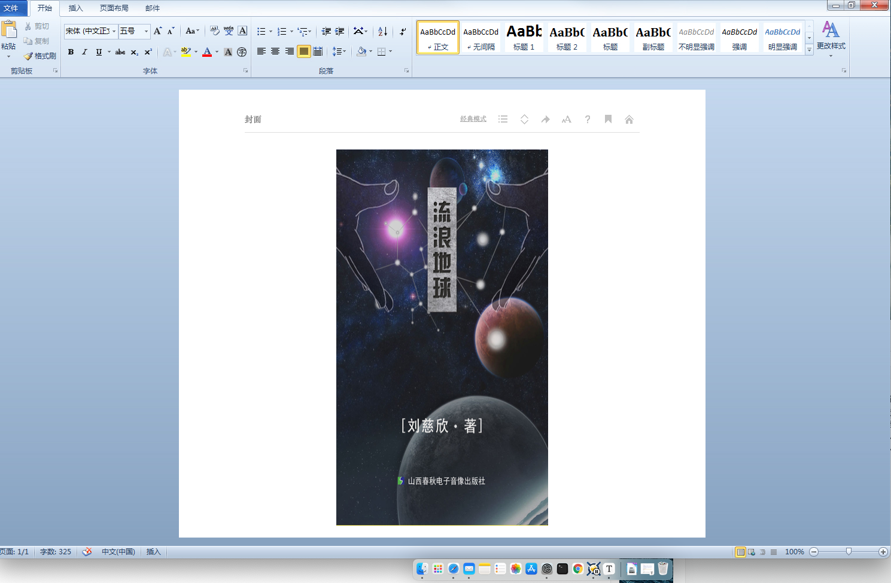Click the Show paragraph marks icon

coord(403,31)
